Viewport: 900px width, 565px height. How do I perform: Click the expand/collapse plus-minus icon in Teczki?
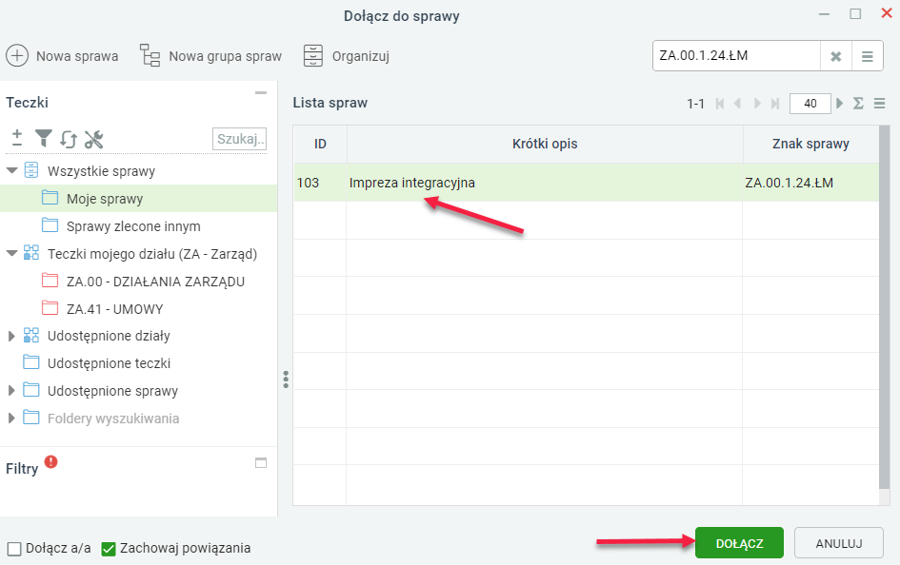[x=17, y=138]
